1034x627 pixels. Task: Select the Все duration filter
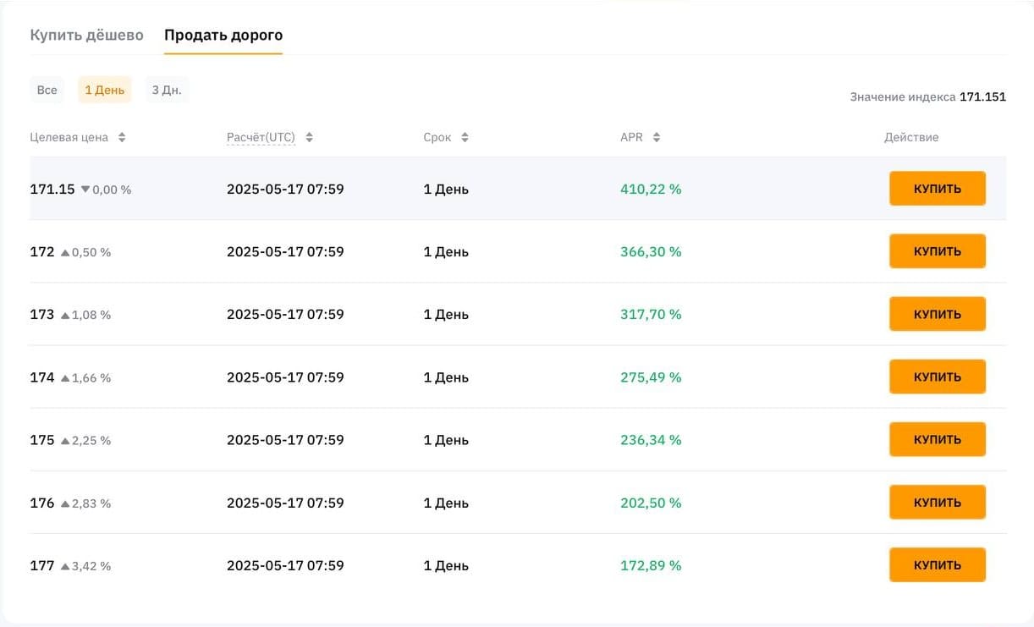(47, 90)
